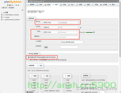Open the hostname type dropdown

point(51,27)
